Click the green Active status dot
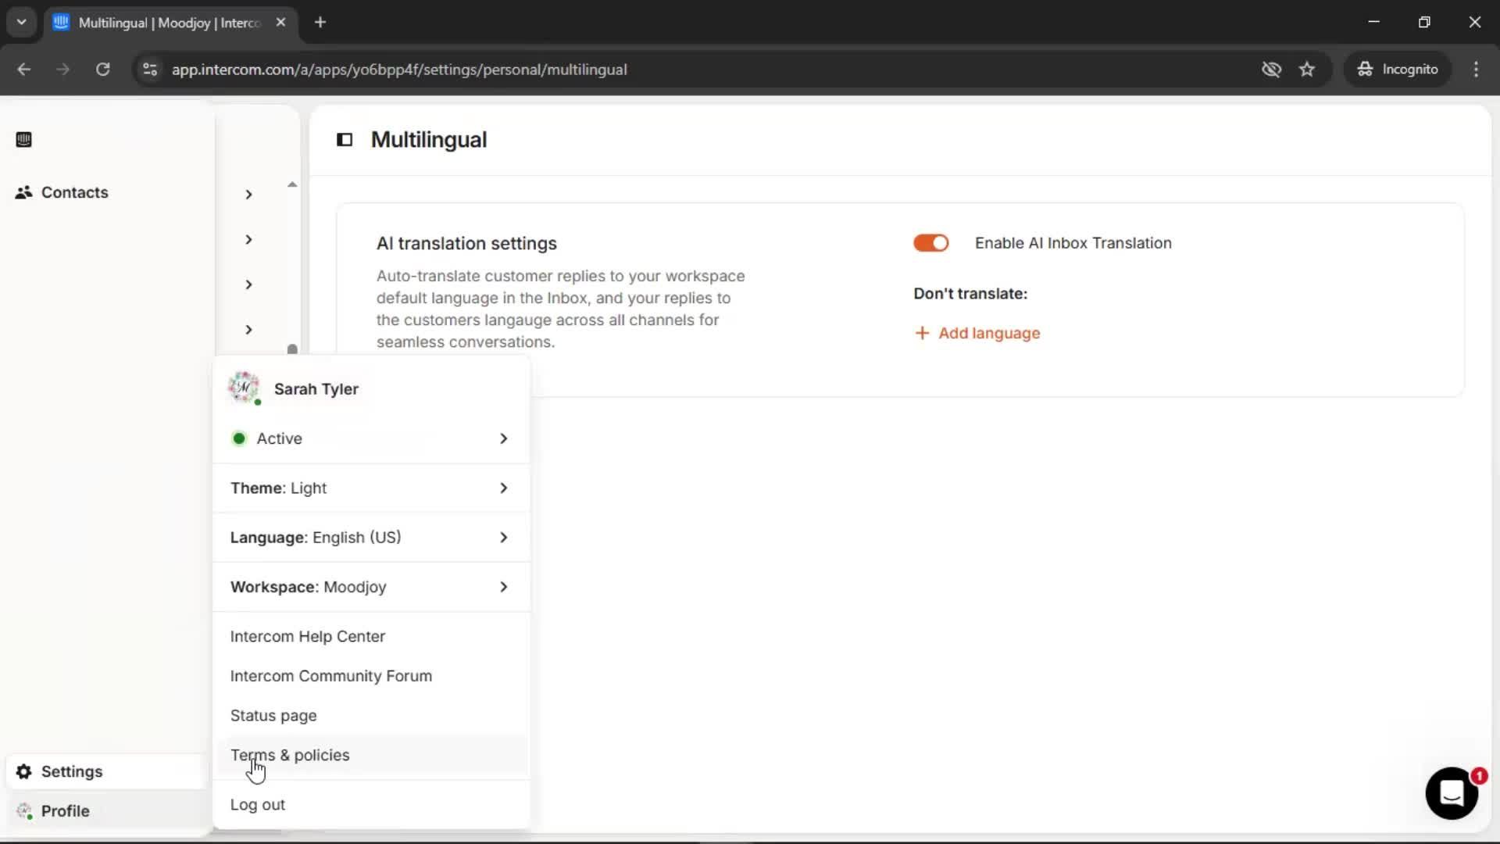Screen dimensions: 1500x844 point(239,438)
